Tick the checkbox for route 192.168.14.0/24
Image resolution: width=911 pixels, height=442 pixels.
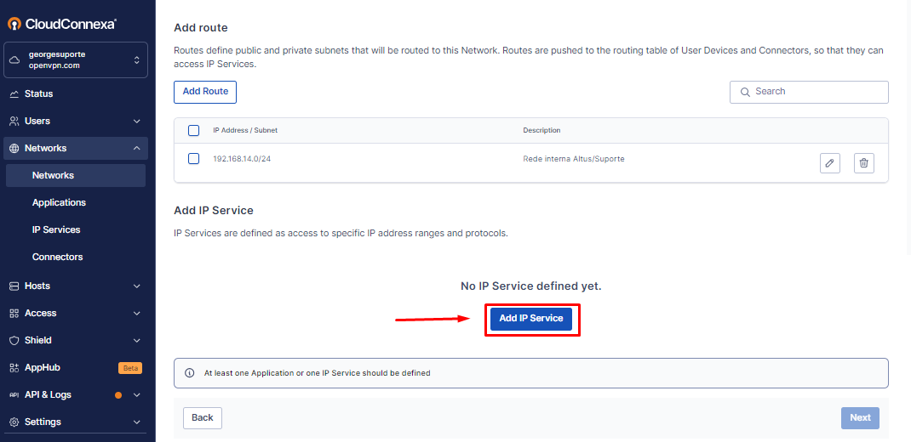194,158
